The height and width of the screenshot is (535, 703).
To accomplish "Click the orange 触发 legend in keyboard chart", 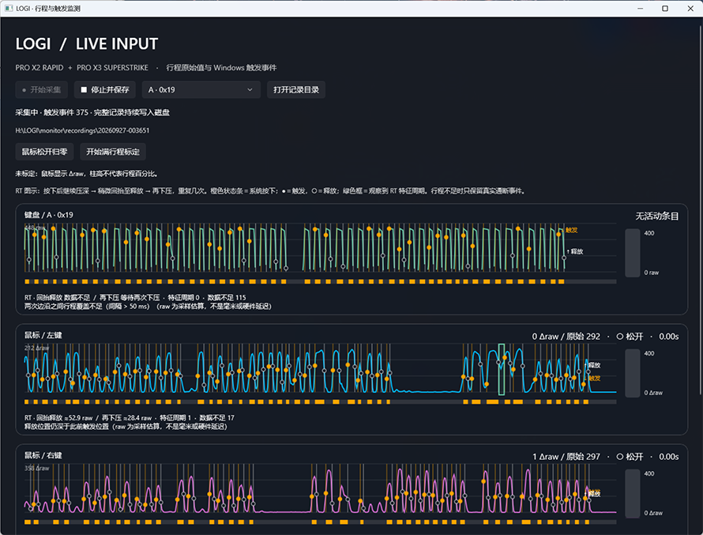I will 572,230.
